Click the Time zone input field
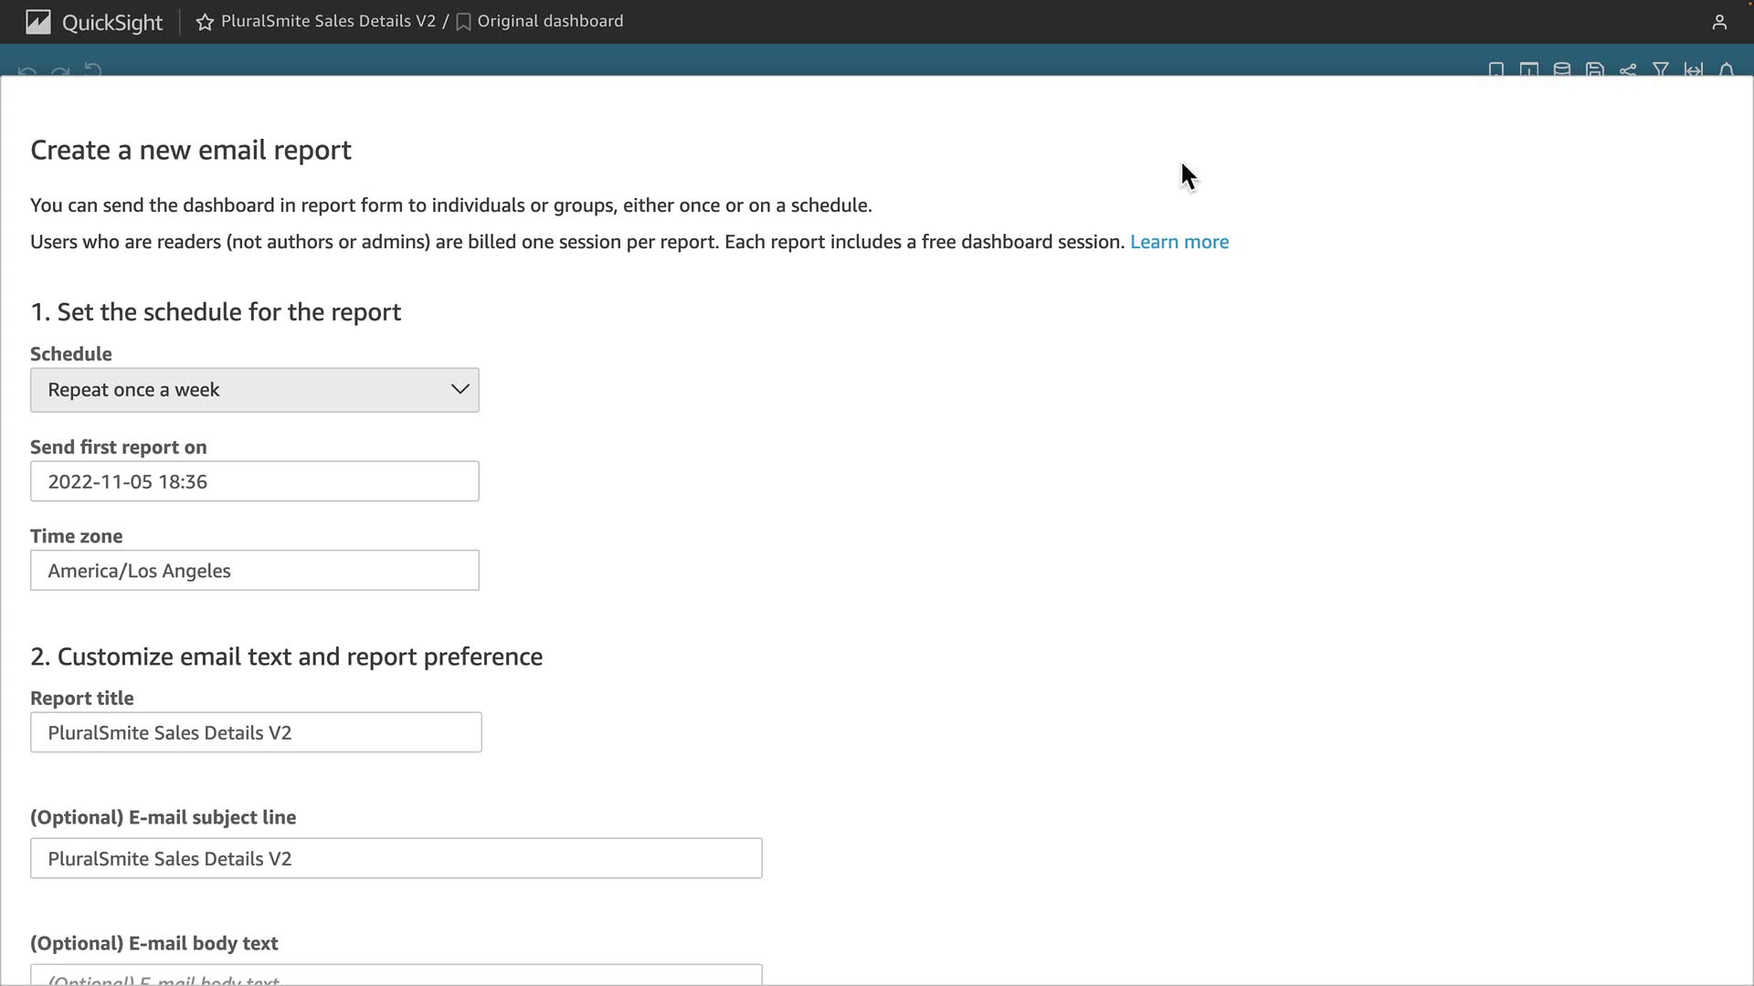 tap(254, 571)
